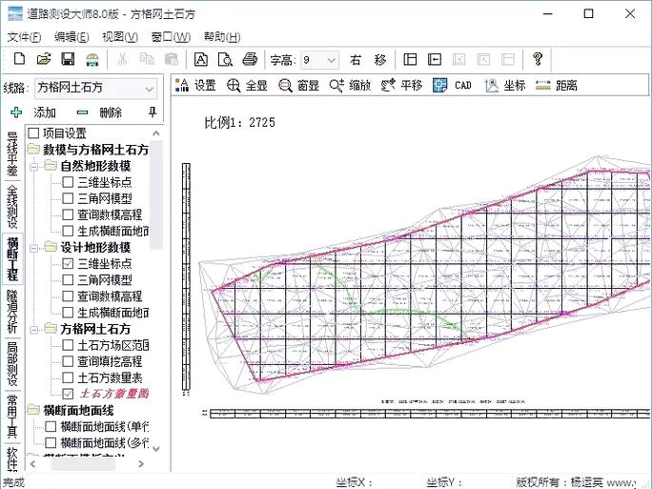Click the text 'A' page icon
Viewport: 652px width, 489px height.
[201, 59]
